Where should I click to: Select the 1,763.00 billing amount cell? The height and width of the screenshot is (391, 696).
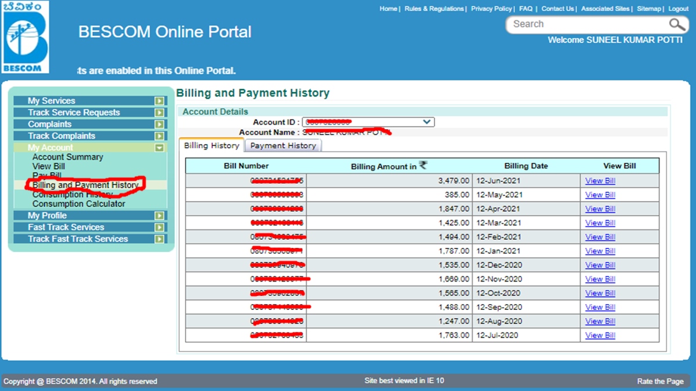pyautogui.click(x=389, y=335)
